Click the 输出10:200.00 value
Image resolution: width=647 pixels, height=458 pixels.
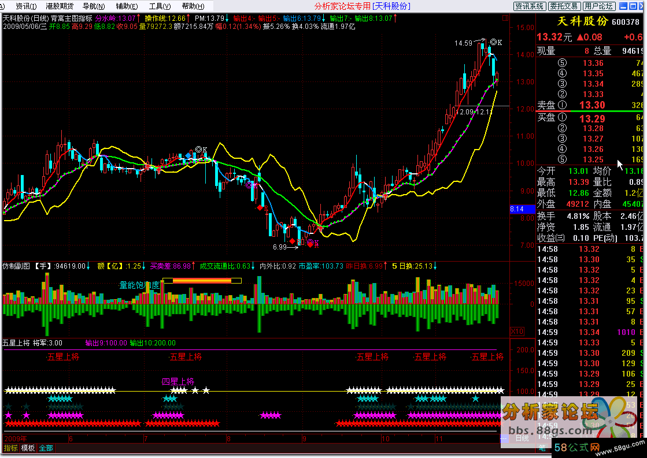pos(153,343)
